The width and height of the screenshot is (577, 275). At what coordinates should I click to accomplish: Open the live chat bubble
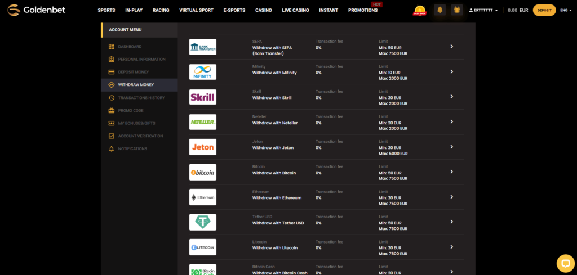[566, 263]
